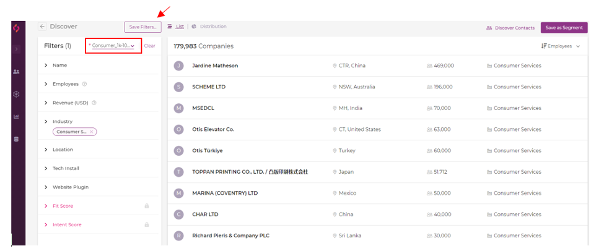Remove the Consumer S... industry chip
The width and height of the screenshot is (591, 251).
point(92,132)
